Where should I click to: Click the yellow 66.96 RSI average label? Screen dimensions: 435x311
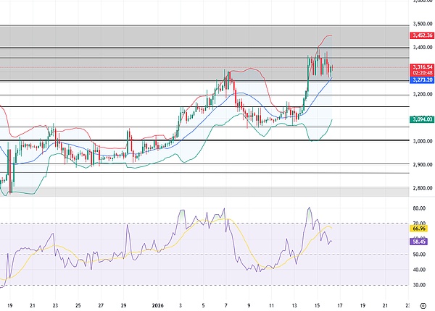417,229
